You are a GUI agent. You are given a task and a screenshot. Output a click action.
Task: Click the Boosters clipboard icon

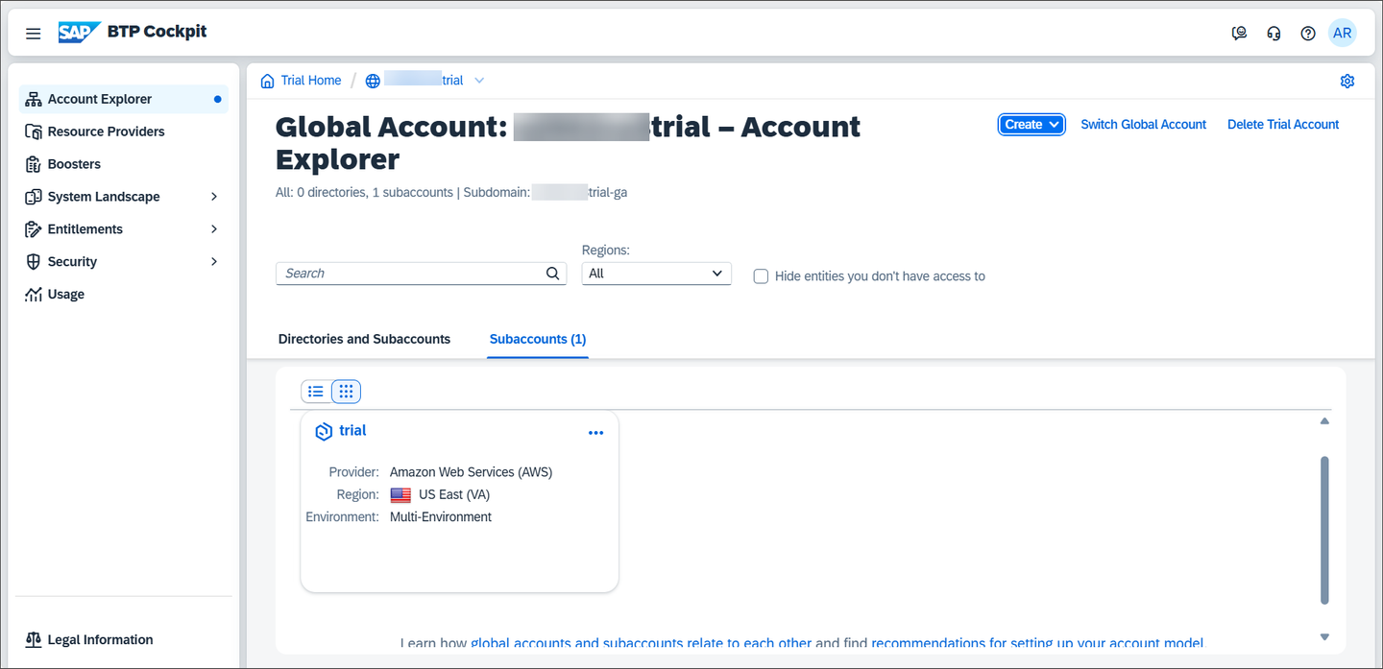(34, 164)
